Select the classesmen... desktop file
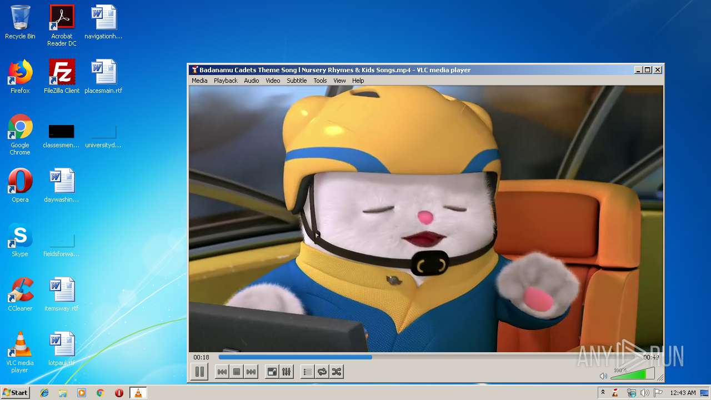This screenshot has width=711, height=400. click(62, 137)
